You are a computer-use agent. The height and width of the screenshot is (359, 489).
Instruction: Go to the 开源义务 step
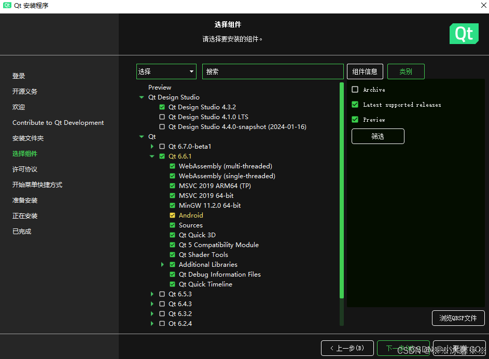tap(25, 92)
